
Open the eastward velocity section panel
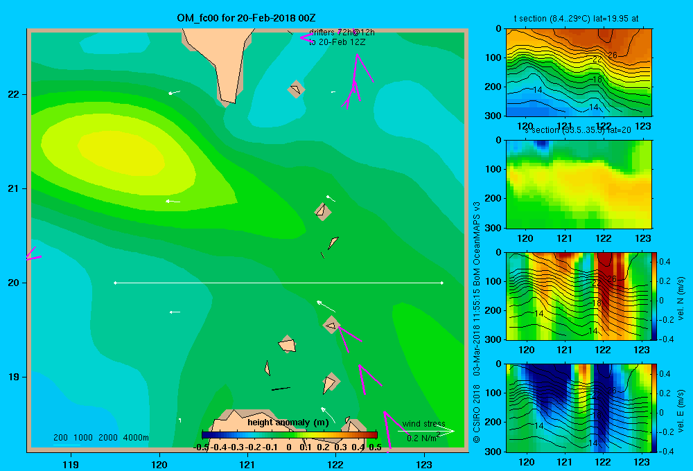579,408
